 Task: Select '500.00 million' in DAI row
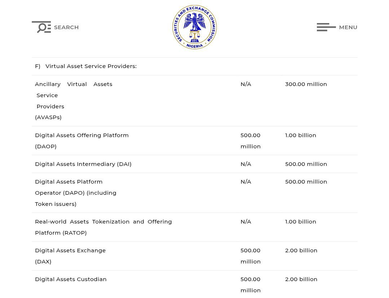[306, 164]
